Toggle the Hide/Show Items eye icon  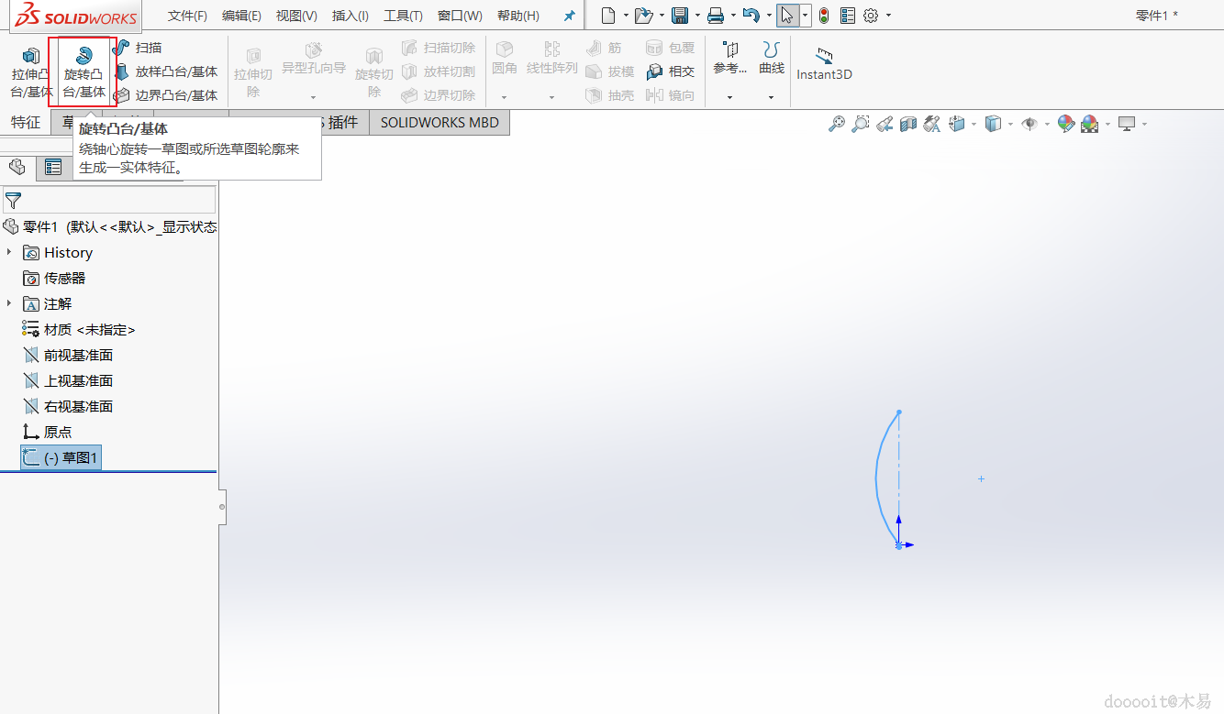(x=1029, y=124)
